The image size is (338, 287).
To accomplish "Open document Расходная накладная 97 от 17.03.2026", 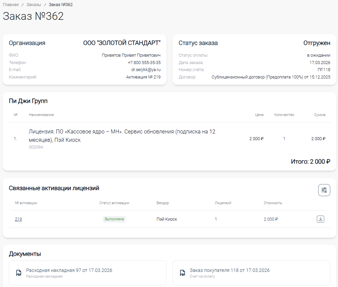I will point(69,270).
